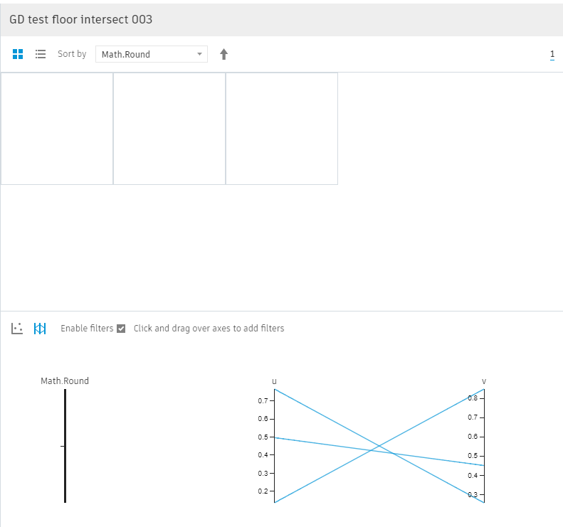This screenshot has width=563, height=527.
Task: Click the u axis line
Action: (x=274, y=446)
